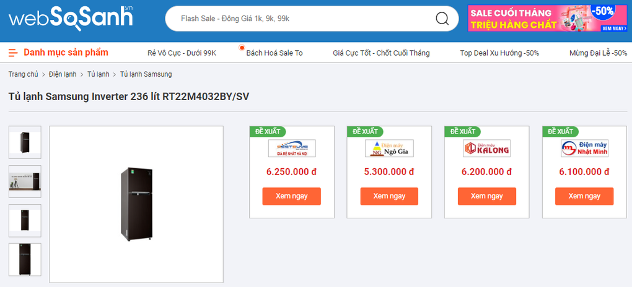The image size is (632, 287).
Task: Open the Sale Cuối Tháng banner
Action: [547, 19]
